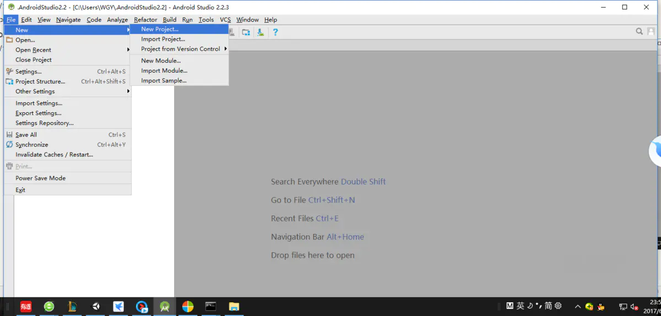The width and height of the screenshot is (661, 316).
Task: Open the colorful pinwheel taskbar icon
Action: [x=188, y=307]
